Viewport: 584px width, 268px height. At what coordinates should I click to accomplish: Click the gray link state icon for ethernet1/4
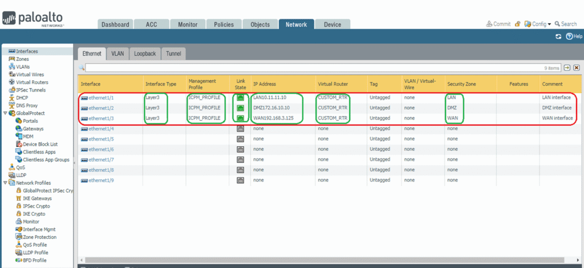[241, 129]
